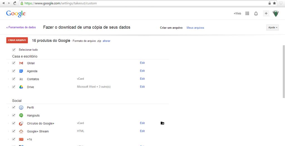Screen dimensions: 285x146
Task: Expand the Google+ Stream row arrow
Action: (x=8, y=131)
